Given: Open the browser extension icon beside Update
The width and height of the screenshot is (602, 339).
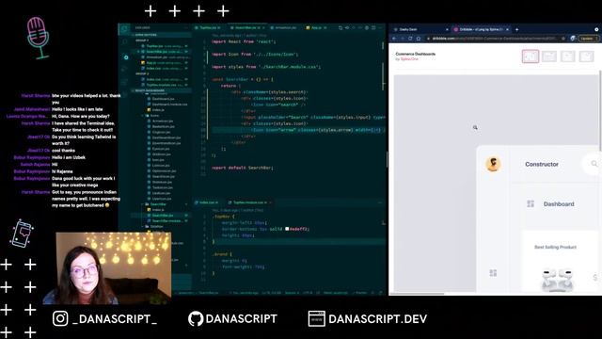Looking at the screenshot, I should 573,39.
